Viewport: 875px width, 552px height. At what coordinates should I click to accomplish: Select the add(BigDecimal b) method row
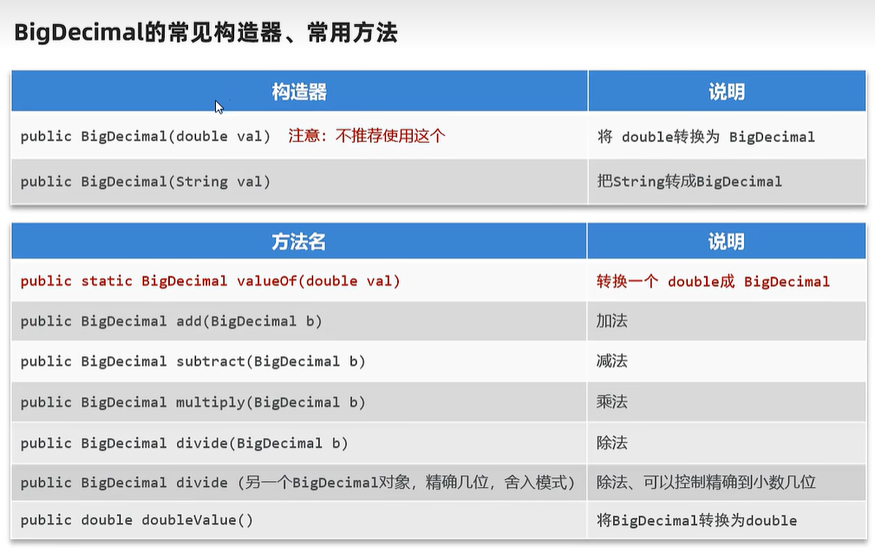pyautogui.click(x=171, y=321)
